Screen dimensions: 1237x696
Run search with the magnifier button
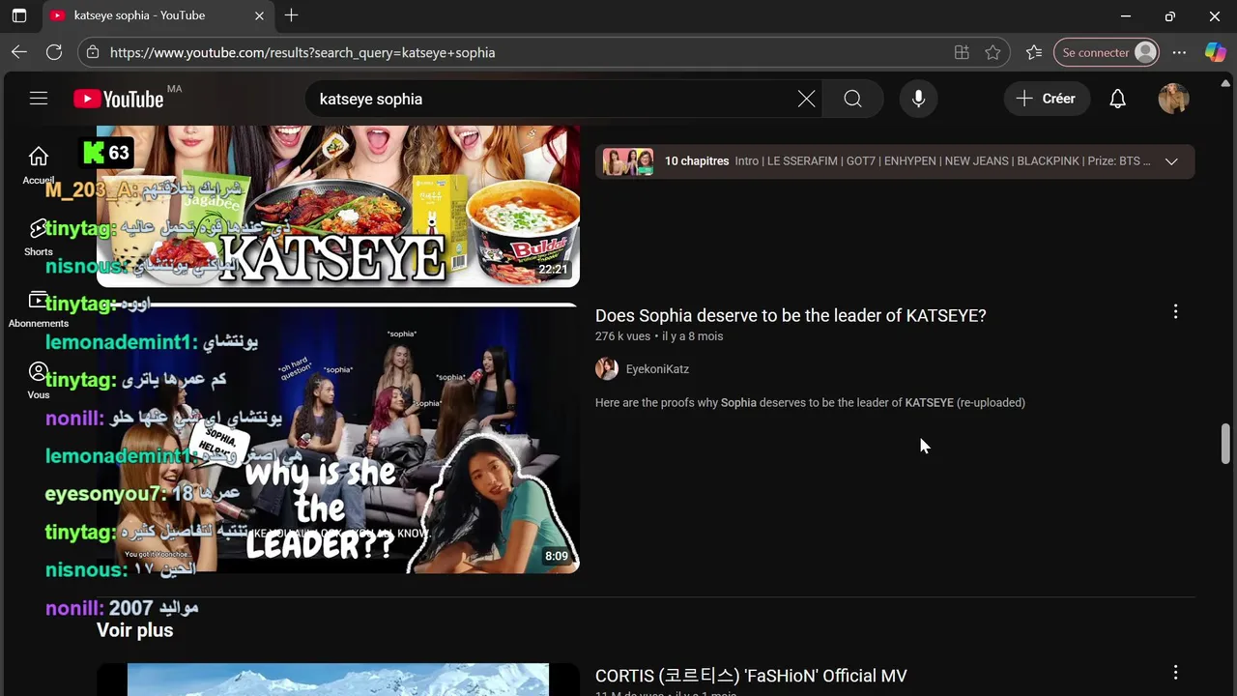(852, 99)
